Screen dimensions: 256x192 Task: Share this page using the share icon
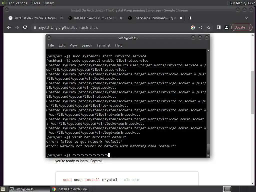tap(201, 27)
